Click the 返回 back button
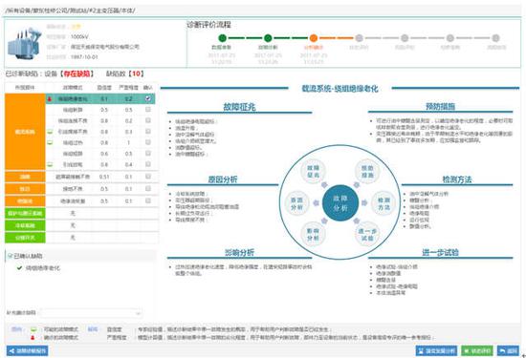The width and height of the screenshot is (526, 358). point(508,350)
